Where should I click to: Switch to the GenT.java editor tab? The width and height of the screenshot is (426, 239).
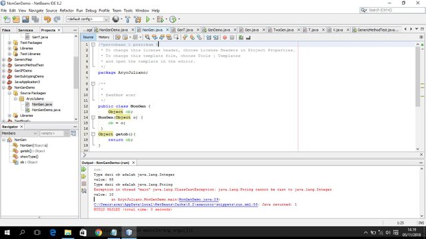coord(185,30)
